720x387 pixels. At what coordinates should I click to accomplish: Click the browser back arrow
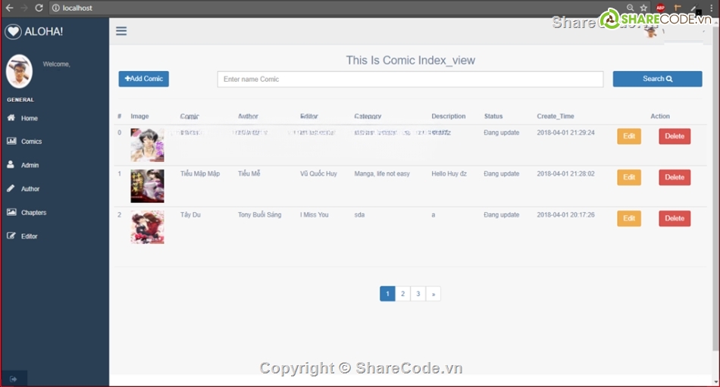pyautogui.click(x=9, y=8)
